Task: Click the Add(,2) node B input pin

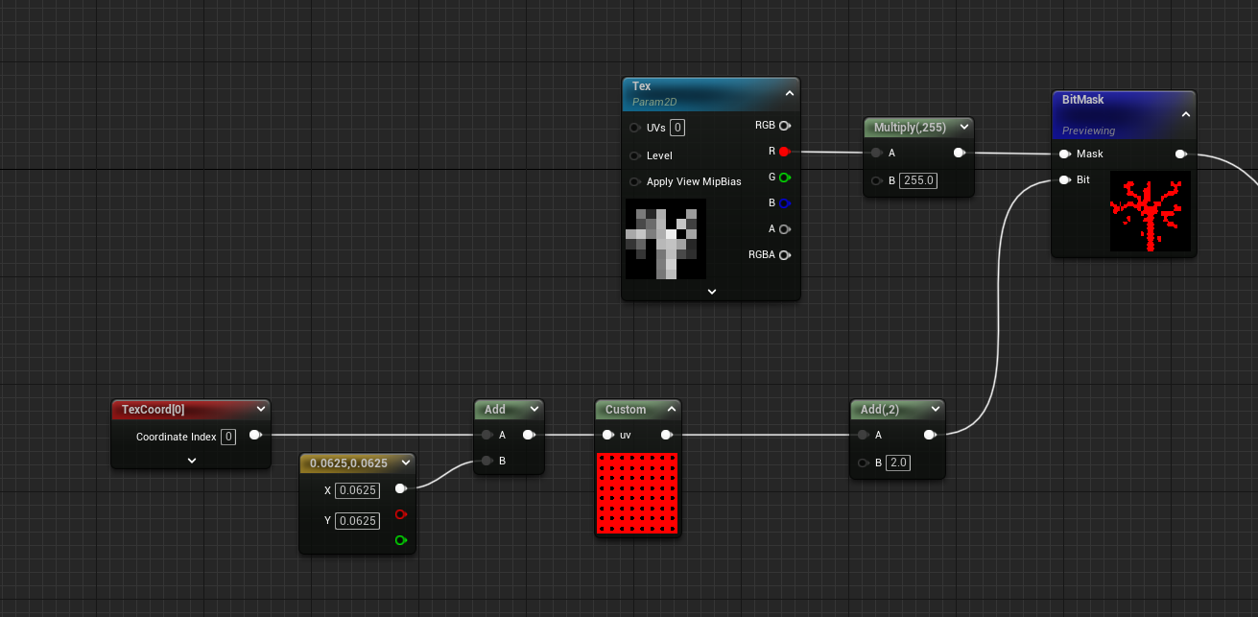Action: [x=863, y=463]
